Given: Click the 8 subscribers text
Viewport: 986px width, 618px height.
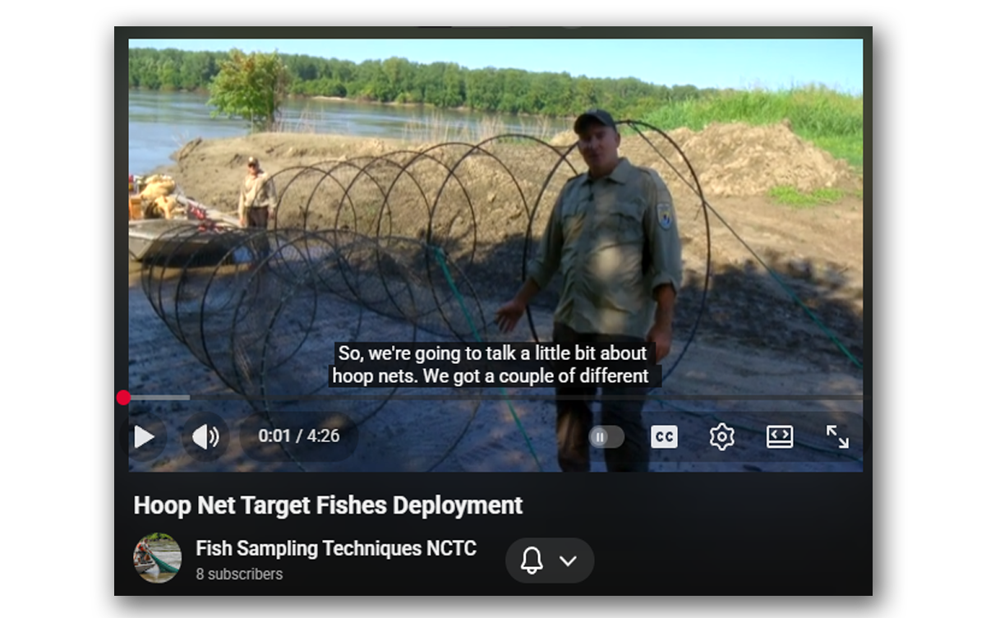Looking at the screenshot, I should click(x=239, y=574).
